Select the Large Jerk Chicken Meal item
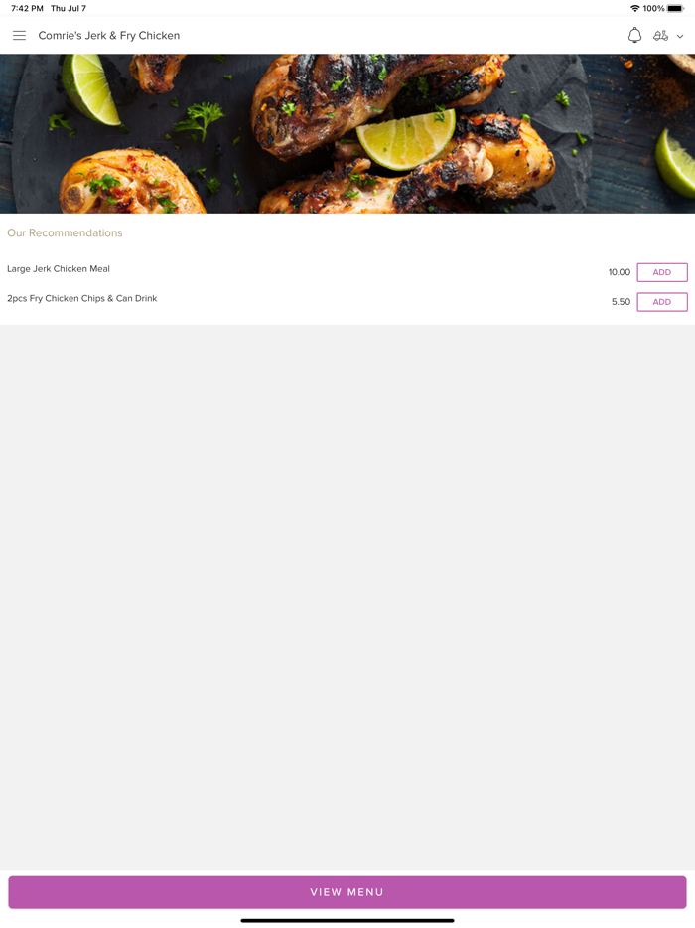695x928 pixels. pos(59,268)
